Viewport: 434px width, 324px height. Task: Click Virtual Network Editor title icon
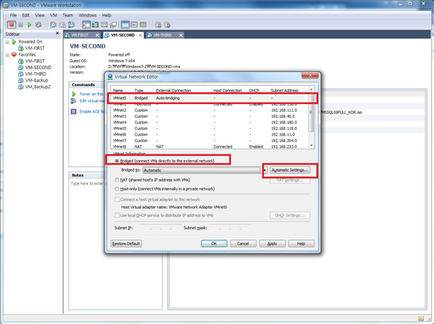pyautogui.click(x=110, y=76)
